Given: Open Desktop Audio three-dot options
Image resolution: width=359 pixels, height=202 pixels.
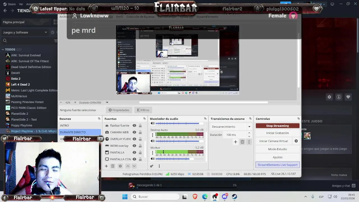Looking at the screenshot, I should [153, 135].
